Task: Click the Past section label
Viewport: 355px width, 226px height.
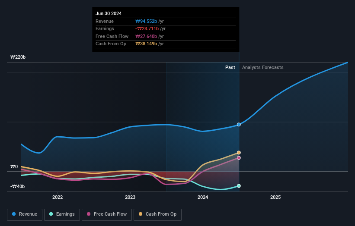Action: click(x=230, y=68)
